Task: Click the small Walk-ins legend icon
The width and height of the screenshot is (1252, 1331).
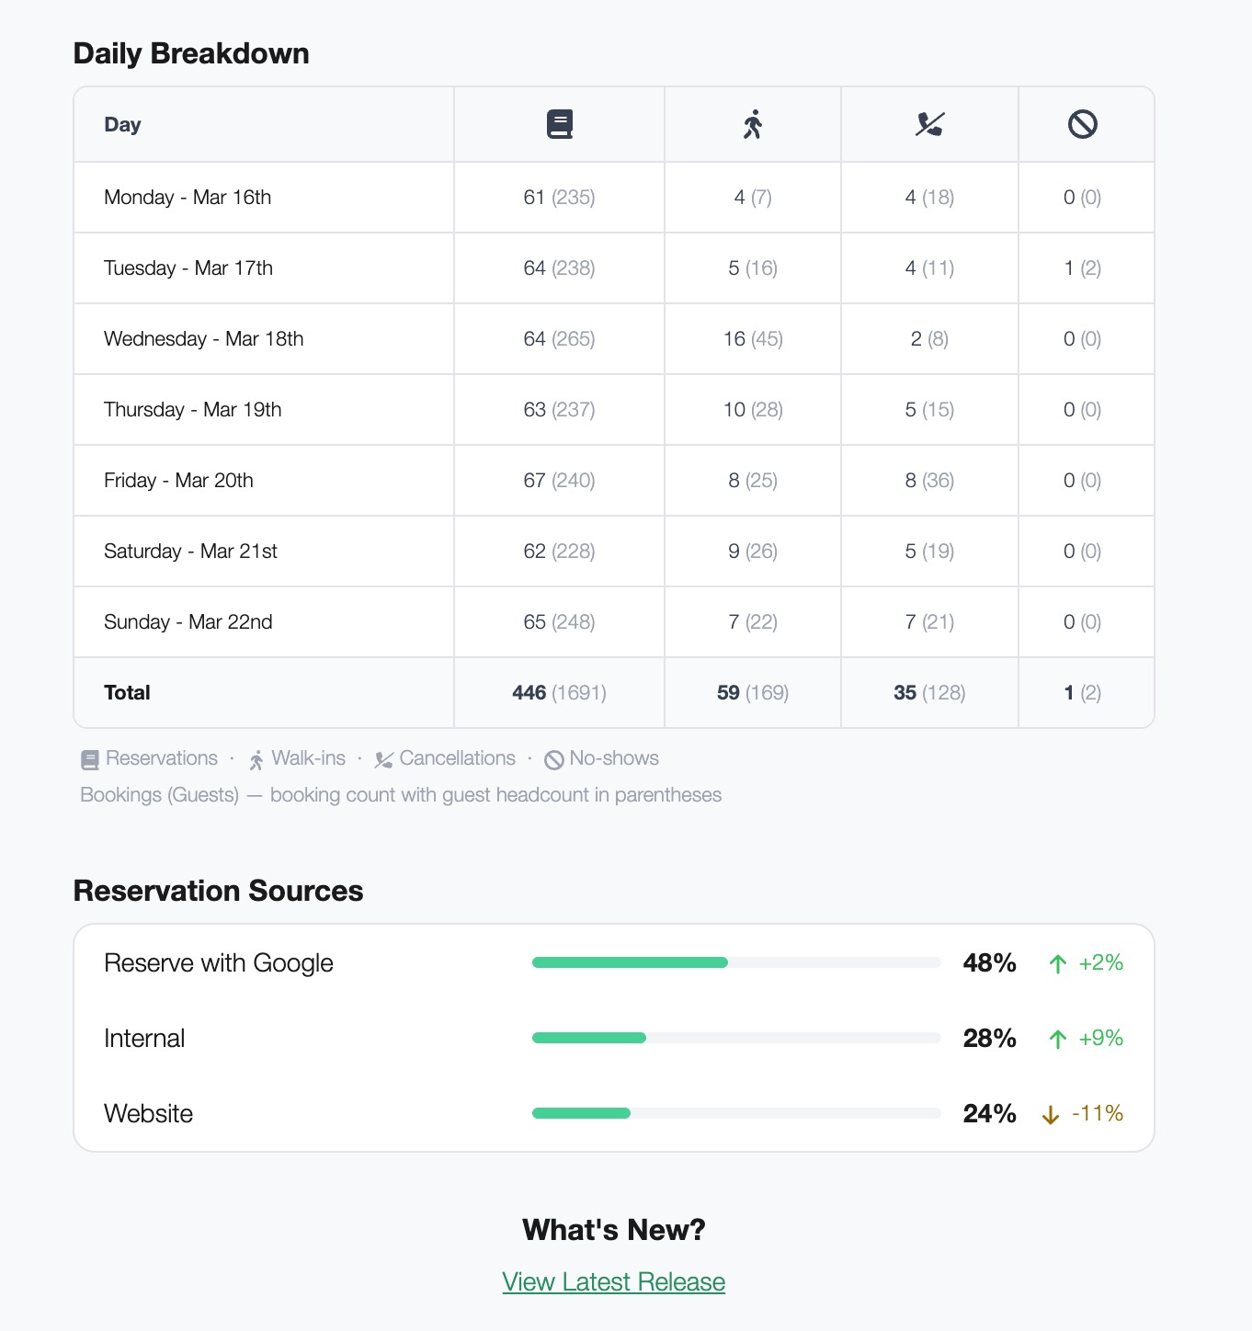Action: tap(256, 759)
